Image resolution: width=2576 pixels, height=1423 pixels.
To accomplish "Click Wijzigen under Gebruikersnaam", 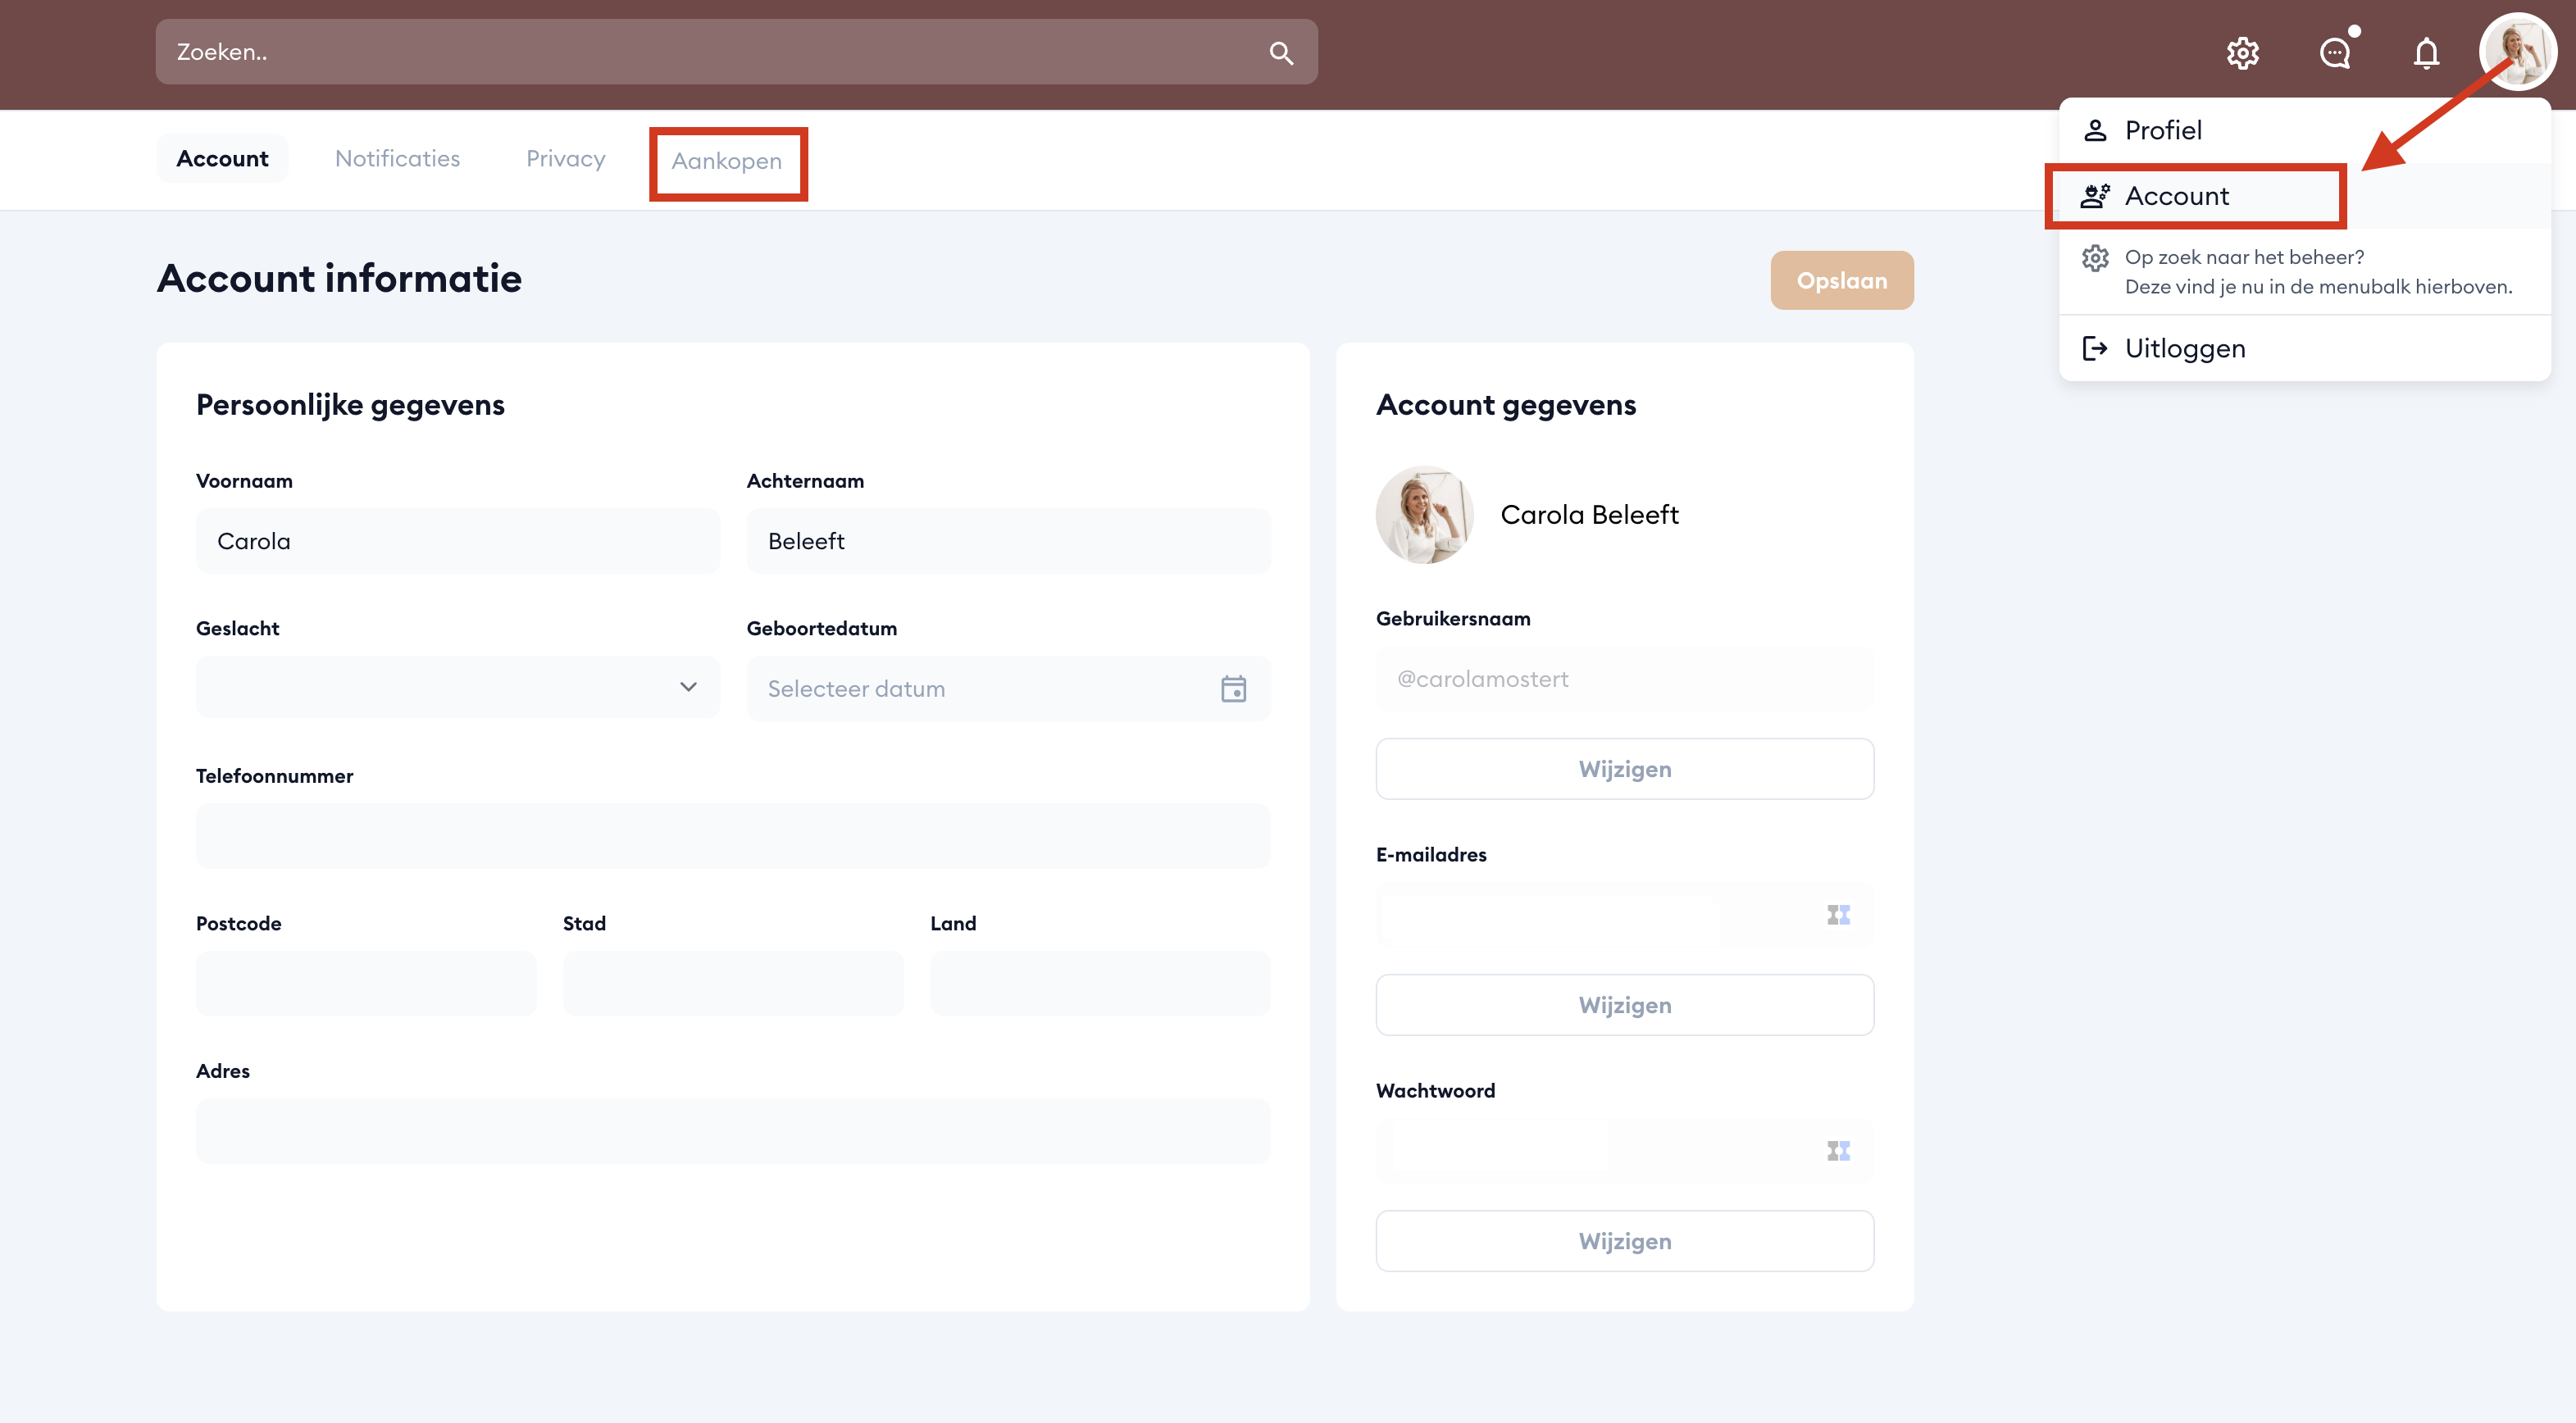I will (x=1624, y=769).
